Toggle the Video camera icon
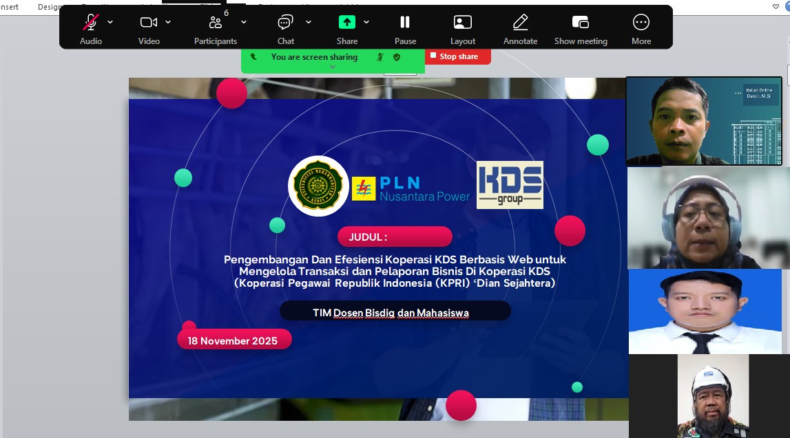790x438 pixels. coord(148,23)
